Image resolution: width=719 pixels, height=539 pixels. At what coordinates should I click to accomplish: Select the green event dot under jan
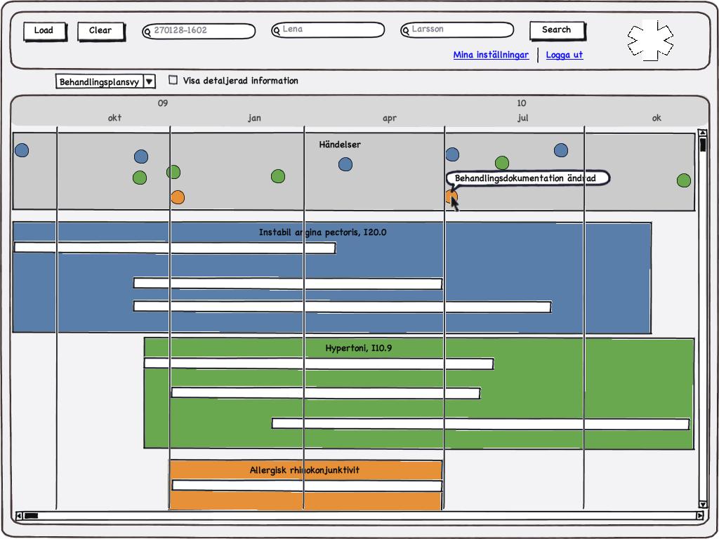(x=278, y=176)
